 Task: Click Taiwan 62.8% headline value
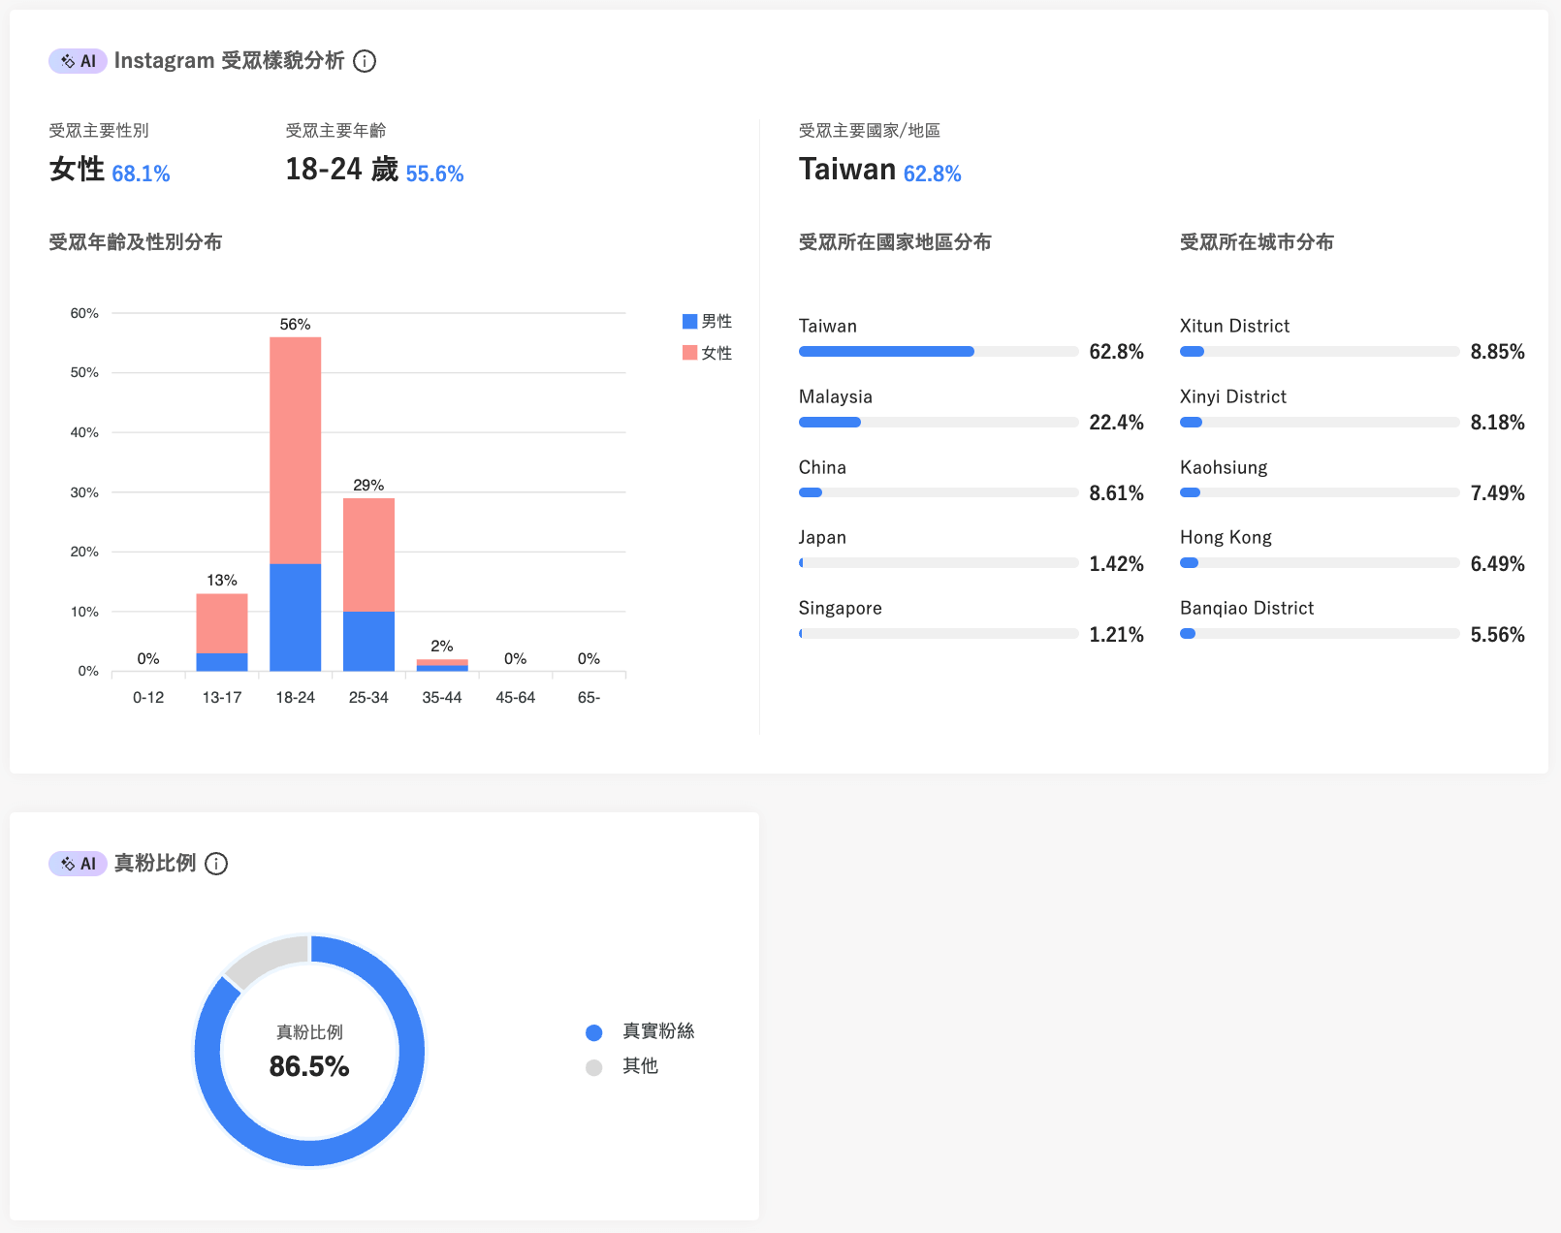[879, 171]
